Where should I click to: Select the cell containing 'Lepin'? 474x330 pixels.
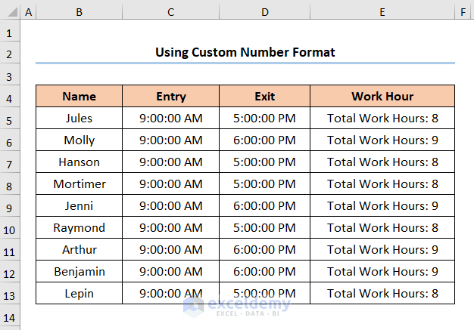pyautogui.click(x=79, y=293)
